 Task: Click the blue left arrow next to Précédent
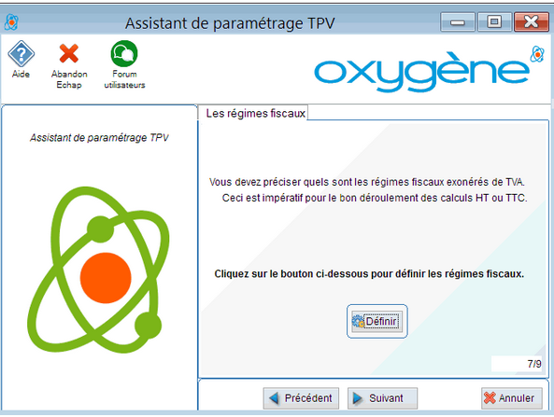[x=274, y=398]
